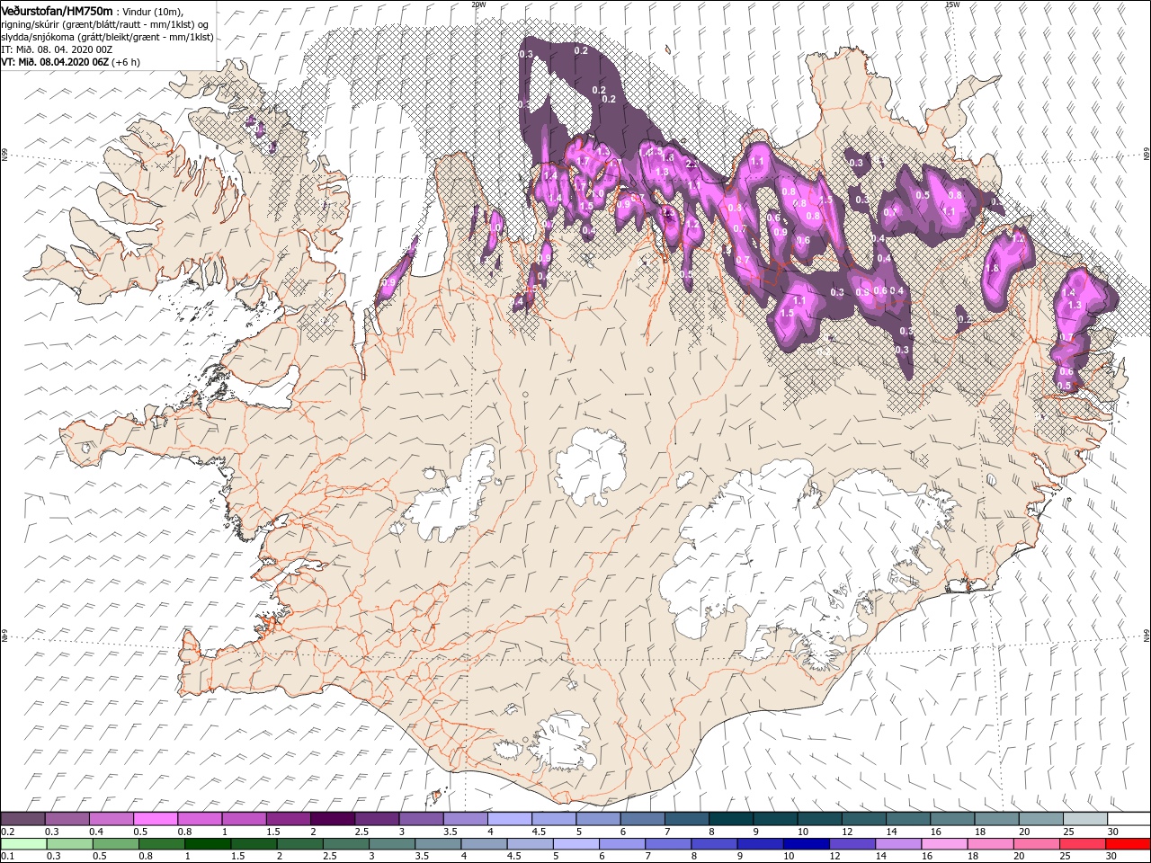Pick the 0.8 magenta swatch in snow scale
1151x863 pixels.
[201, 818]
